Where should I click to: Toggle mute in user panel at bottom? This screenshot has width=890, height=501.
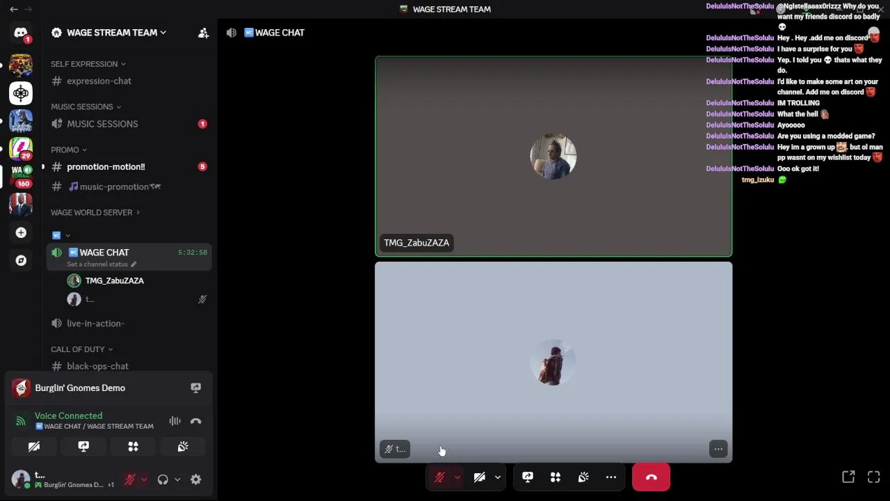[129, 479]
